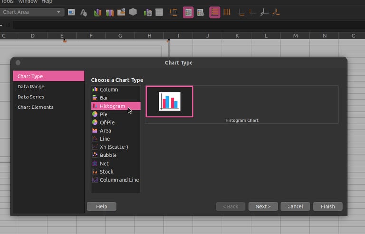Select Column icon in chart type list

[x=95, y=89]
